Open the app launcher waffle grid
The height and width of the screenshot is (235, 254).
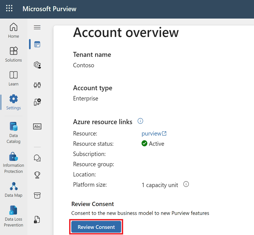pos(9,9)
